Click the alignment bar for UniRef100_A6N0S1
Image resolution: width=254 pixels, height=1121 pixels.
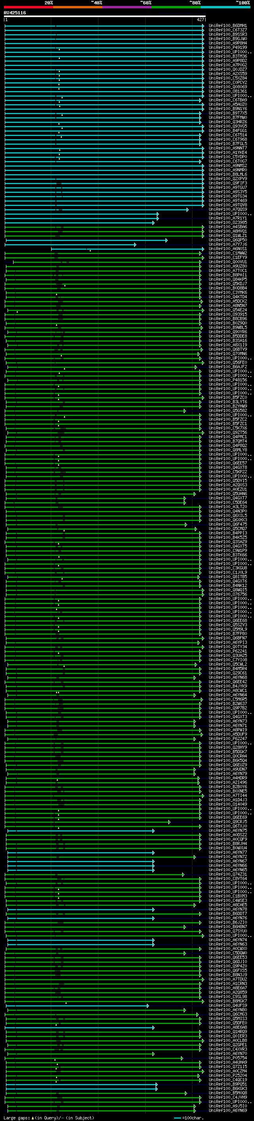coord(128,249)
